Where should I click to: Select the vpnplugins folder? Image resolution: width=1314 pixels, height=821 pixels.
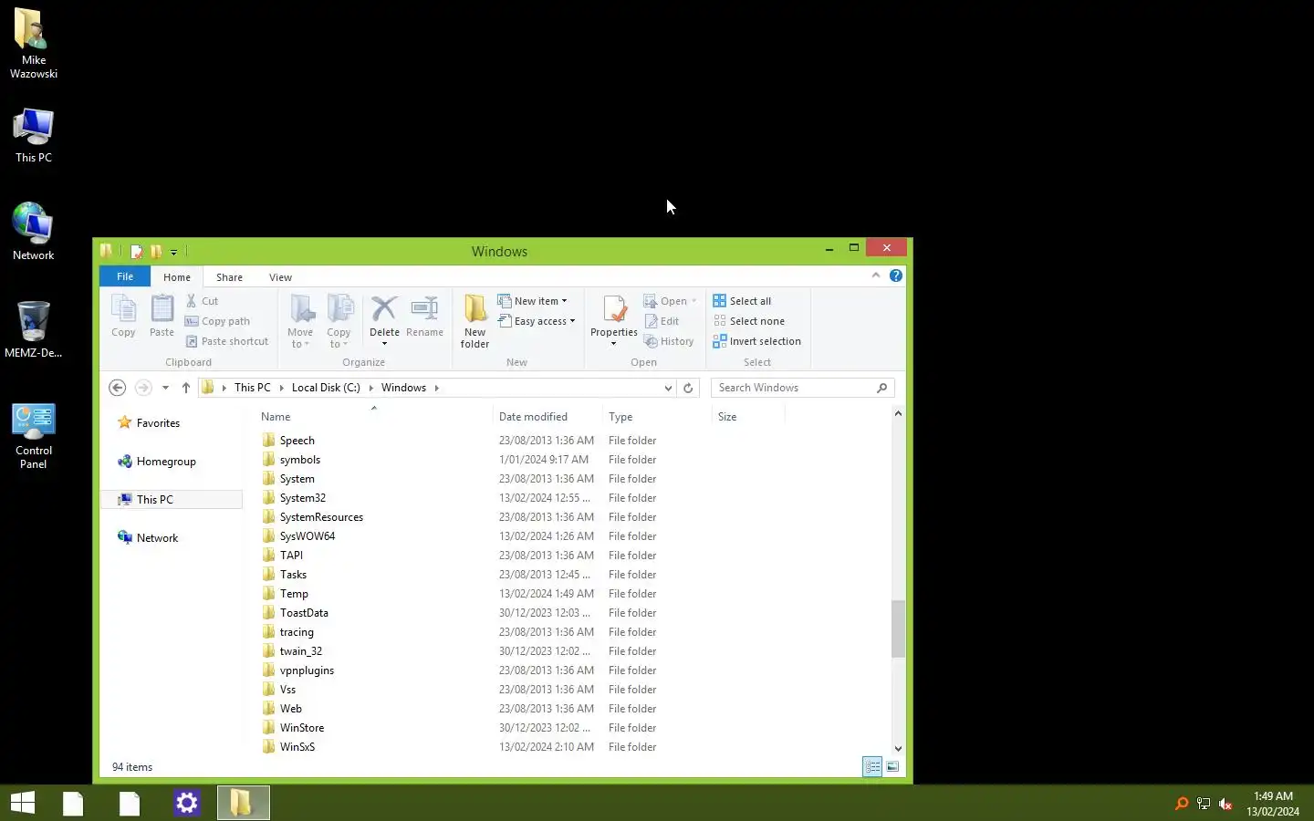click(307, 670)
